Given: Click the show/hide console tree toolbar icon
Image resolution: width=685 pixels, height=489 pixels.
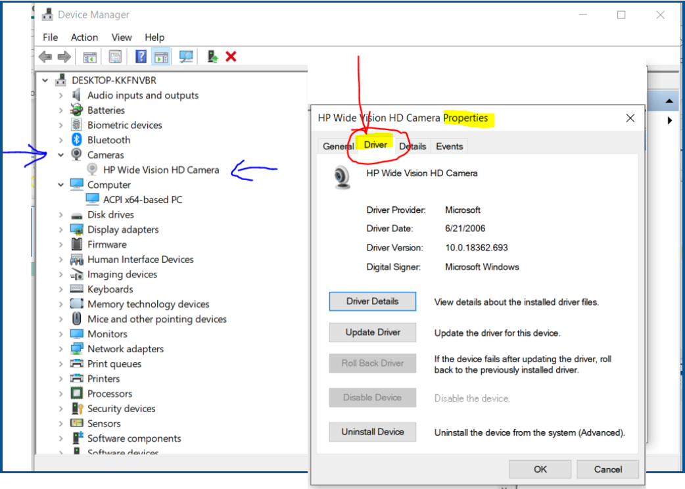Looking at the screenshot, I should [90, 57].
